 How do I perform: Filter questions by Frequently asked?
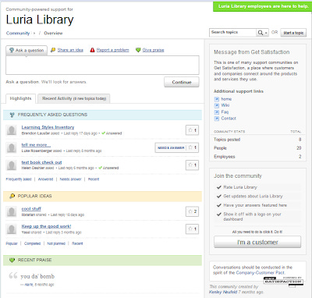pos(19,179)
